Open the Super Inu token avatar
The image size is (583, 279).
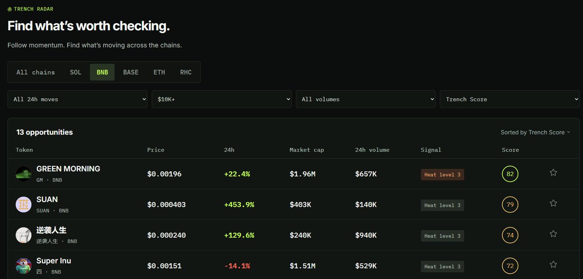23,265
